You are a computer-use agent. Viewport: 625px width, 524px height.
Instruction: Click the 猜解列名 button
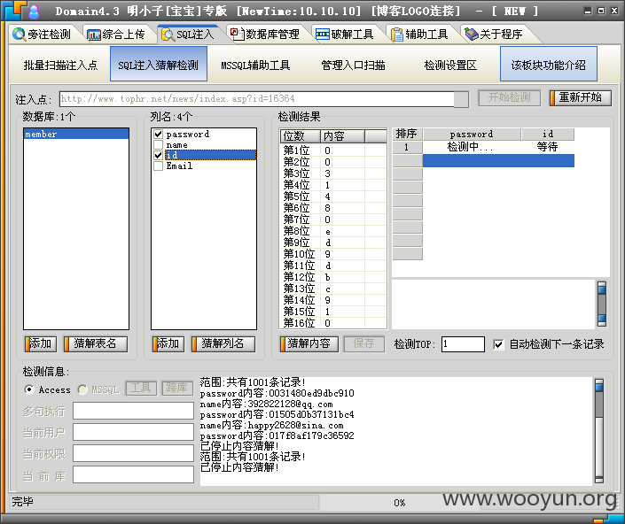(x=223, y=343)
